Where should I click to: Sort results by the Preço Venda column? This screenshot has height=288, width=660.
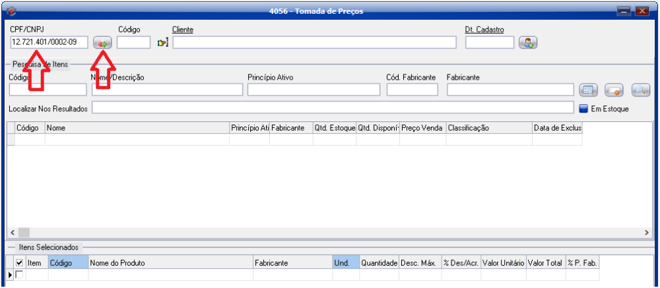click(x=423, y=127)
